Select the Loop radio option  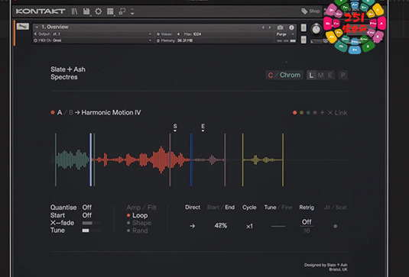(x=138, y=215)
